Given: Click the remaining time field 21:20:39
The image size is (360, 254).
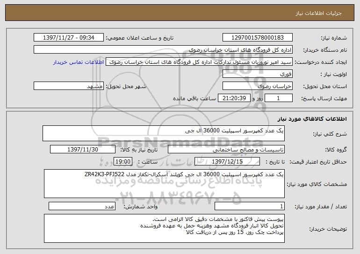Looking at the screenshot, I should click(234, 98).
